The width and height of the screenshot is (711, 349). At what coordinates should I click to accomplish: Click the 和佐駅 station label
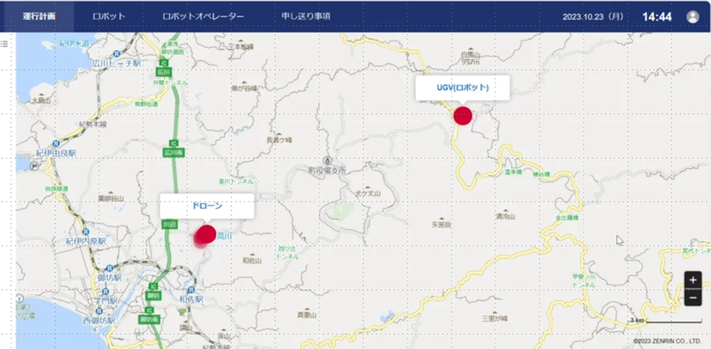click(191, 299)
